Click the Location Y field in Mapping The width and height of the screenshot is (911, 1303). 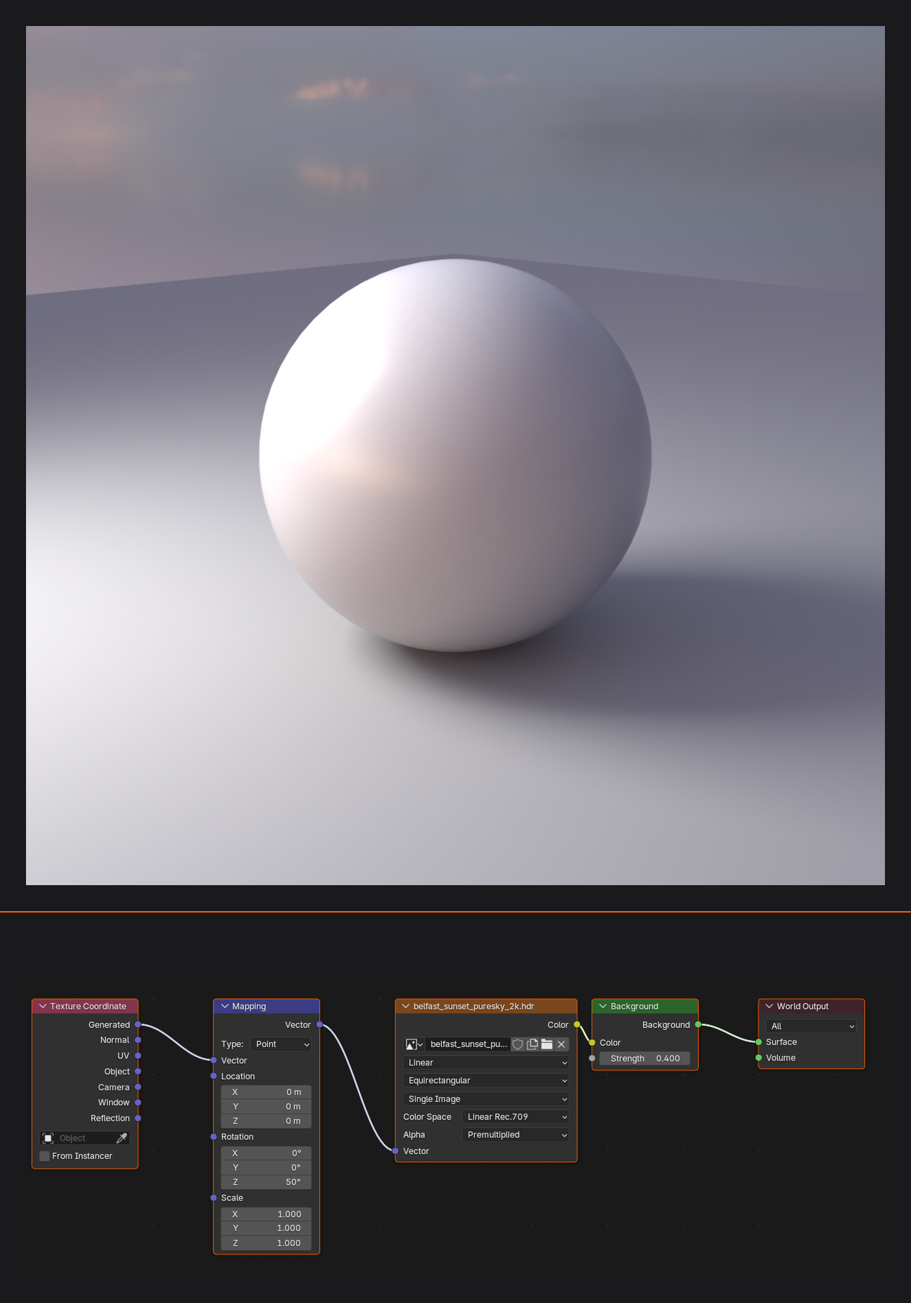click(266, 1106)
